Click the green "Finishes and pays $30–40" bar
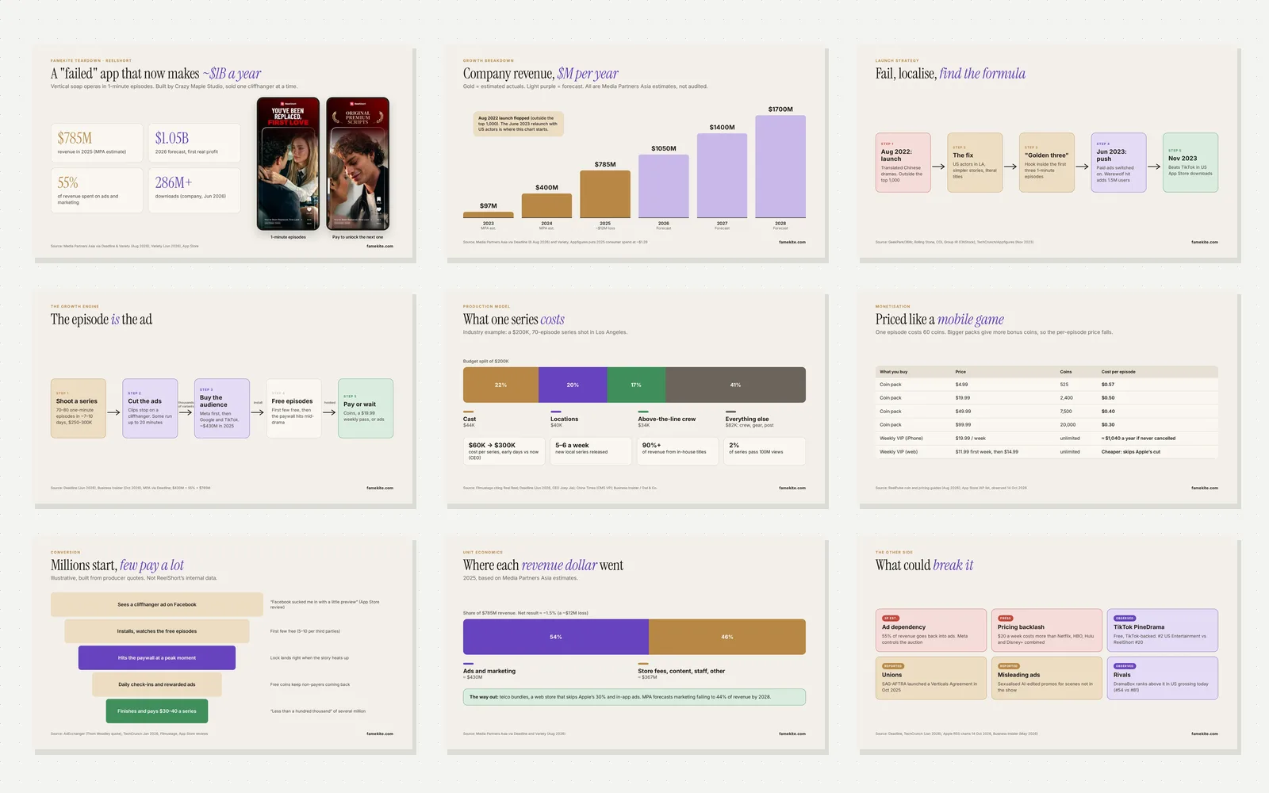 tap(157, 711)
